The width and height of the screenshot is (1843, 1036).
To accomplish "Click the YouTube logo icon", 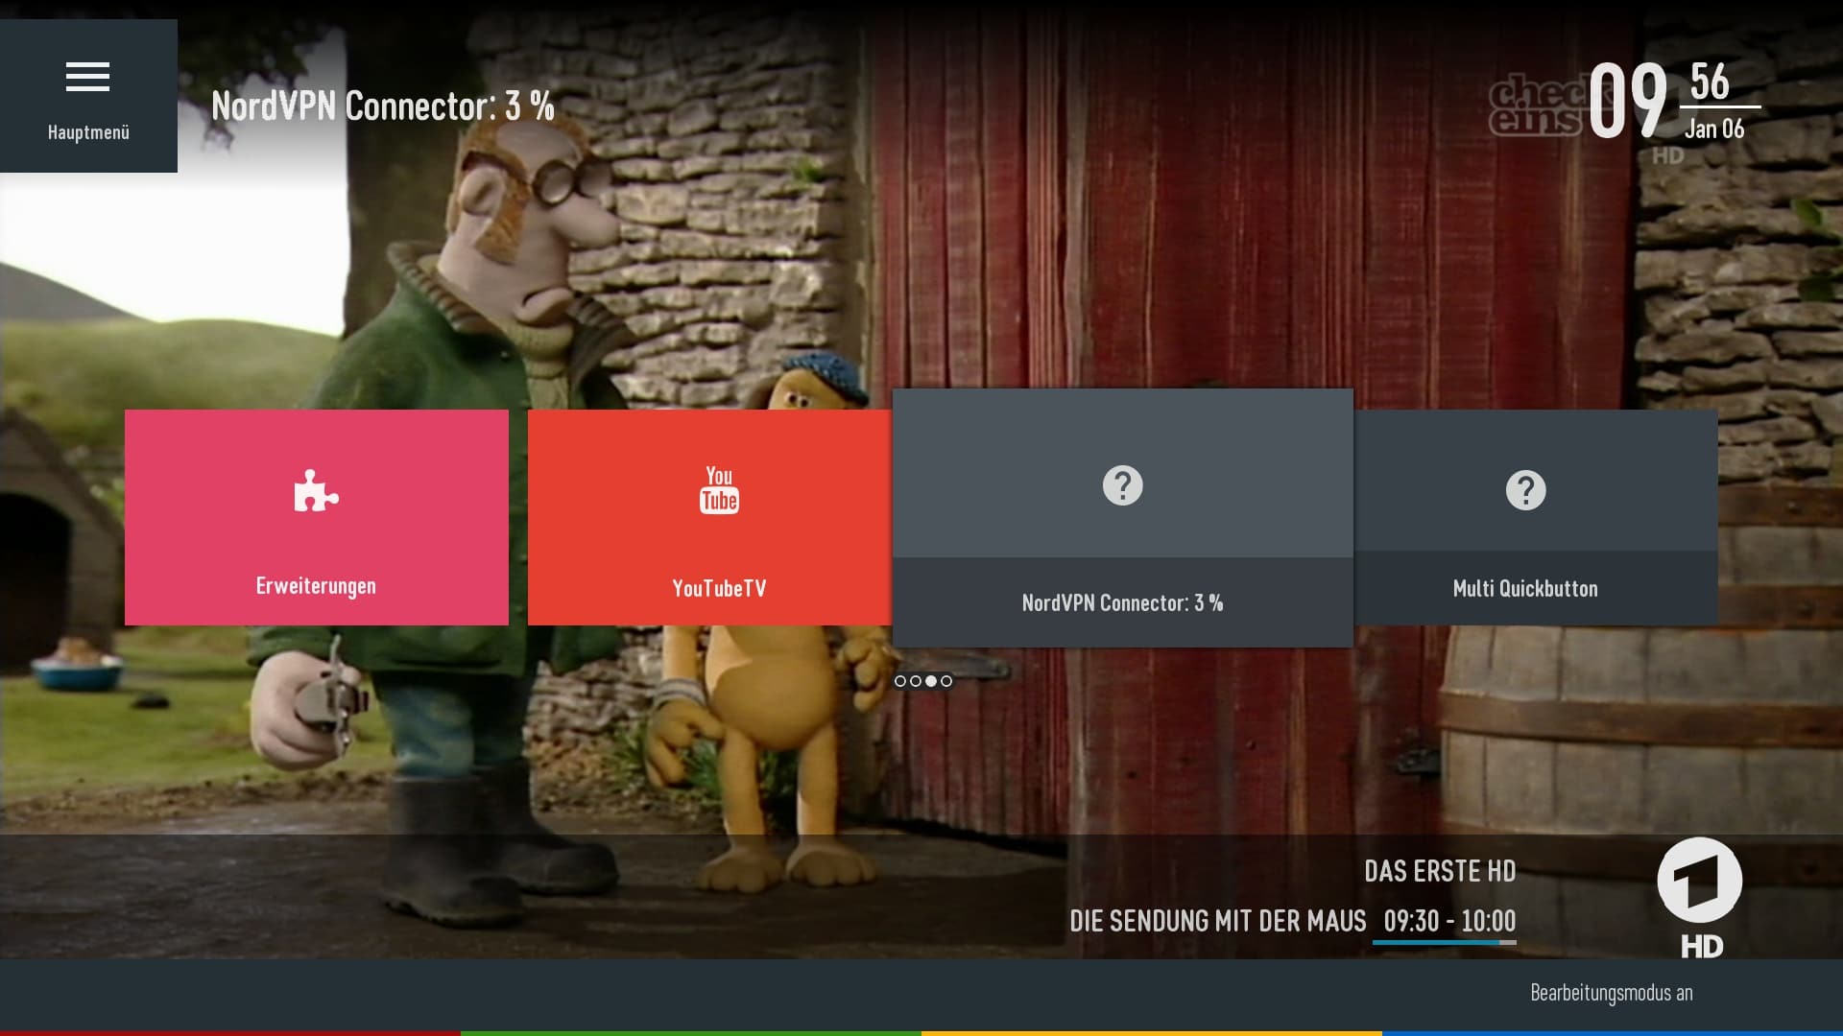I will click(x=719, y=490).
